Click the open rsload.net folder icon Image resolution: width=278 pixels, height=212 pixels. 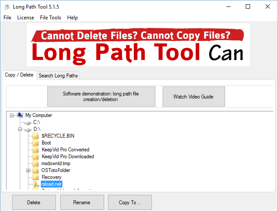(x=36, y=184)
